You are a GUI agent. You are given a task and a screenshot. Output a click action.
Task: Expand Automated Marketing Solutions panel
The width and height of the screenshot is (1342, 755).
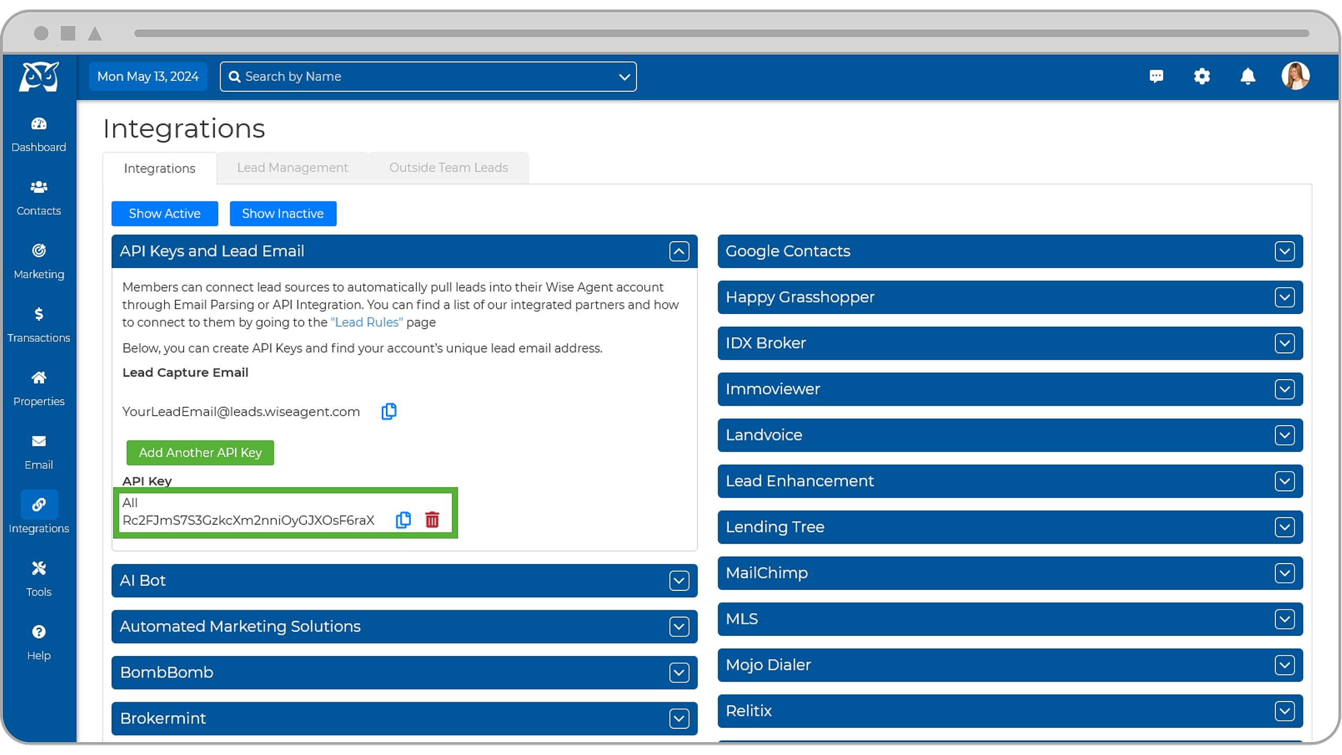[x=679, y=627]
